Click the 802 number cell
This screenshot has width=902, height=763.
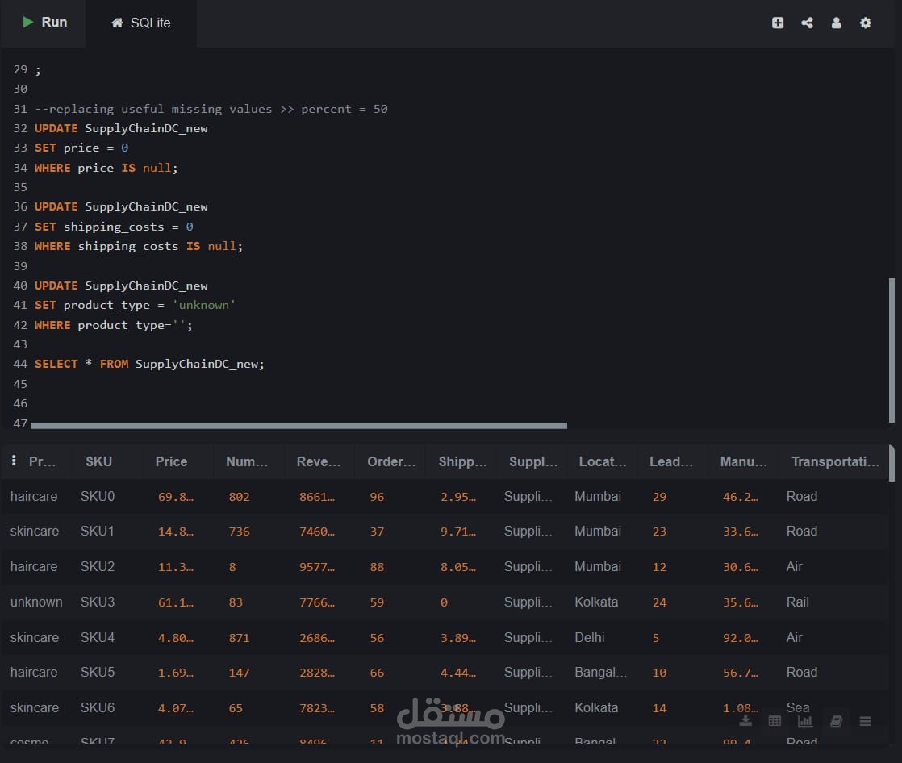tap(239, 497)
